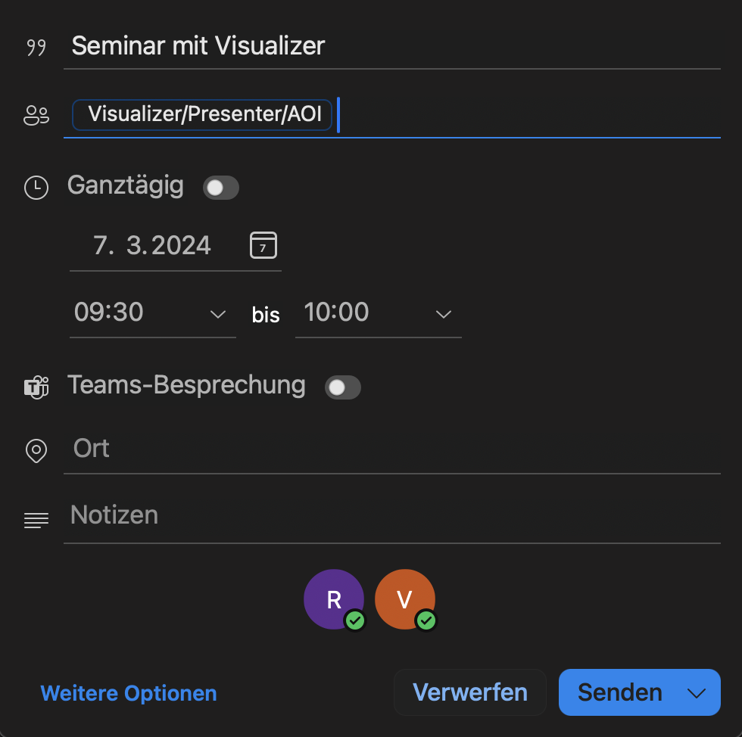Click the location pin icon beside Ort

pyautogui.click(x=36, y=449)
